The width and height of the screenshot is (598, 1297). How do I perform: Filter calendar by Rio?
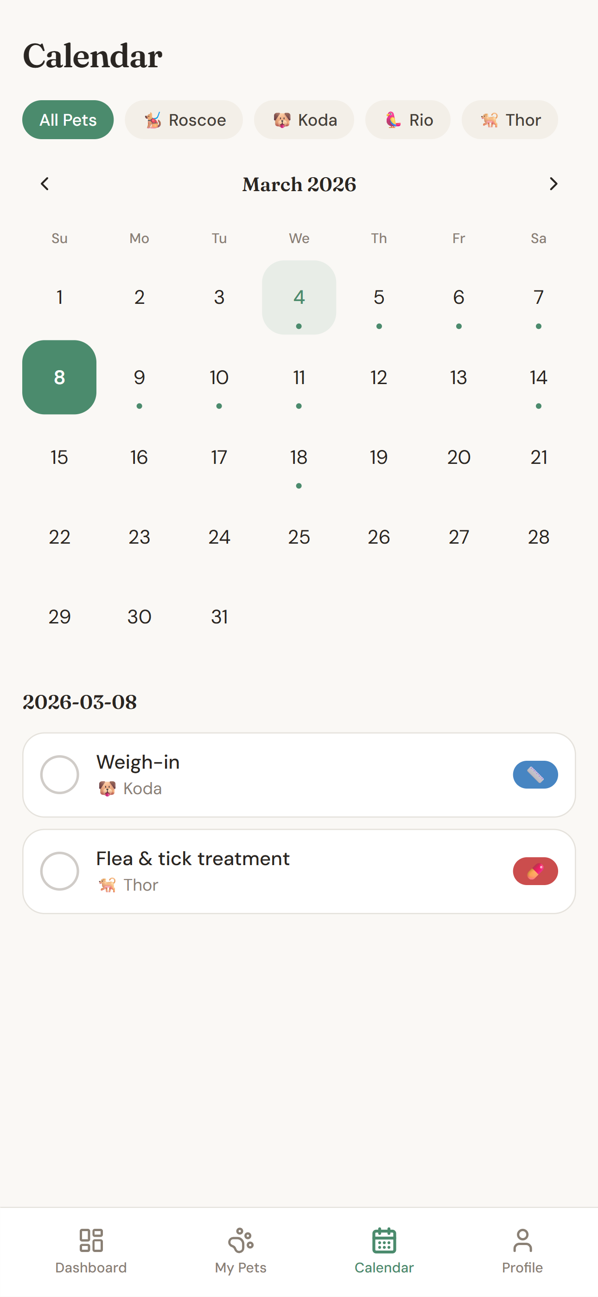point(408,120)
